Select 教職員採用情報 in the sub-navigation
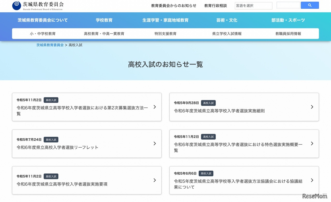This screenshot has height=202, width=331. click(x=288, y=33)
